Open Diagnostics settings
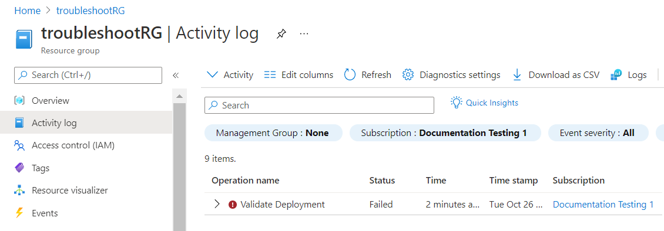 coord(451,75)
